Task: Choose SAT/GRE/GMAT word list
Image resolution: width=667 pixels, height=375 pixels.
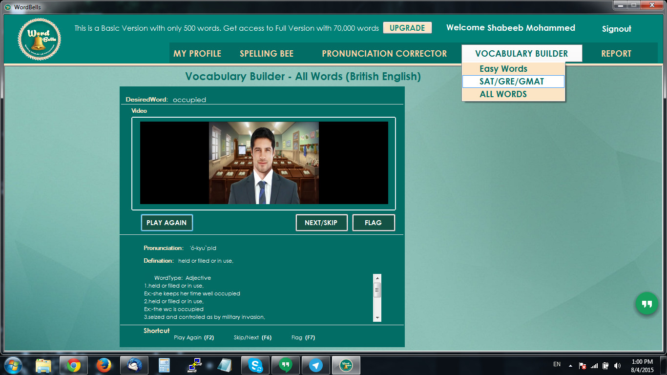Action: click(x=512, y=82)
